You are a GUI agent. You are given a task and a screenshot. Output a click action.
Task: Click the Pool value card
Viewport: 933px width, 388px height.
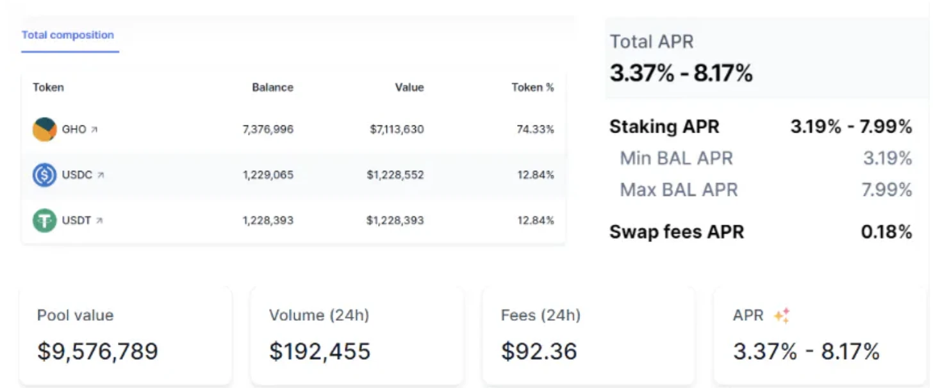pyautogui.click(x=126, y=335)
